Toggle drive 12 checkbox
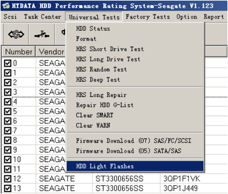 [x=7, y=179]
